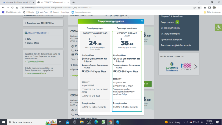Viewport: 222px width, 125px height.
Task: Open the Settings gear taskbar icon
Action: [75, 122]
